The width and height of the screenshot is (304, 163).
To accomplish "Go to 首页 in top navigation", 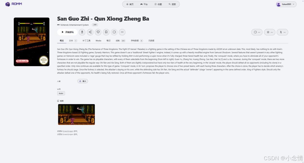I will [130, 4].
